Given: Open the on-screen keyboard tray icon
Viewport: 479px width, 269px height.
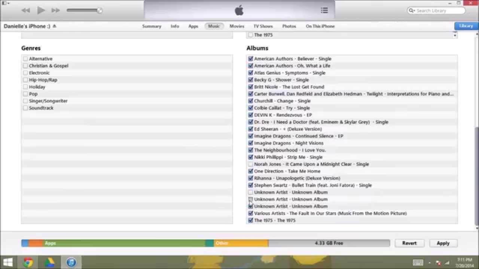Looking at the screenshot, I should click(418, 263).
